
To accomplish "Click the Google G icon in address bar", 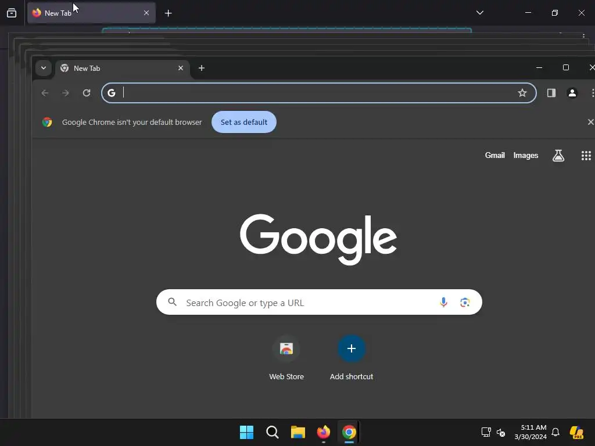I will [111, 93].
